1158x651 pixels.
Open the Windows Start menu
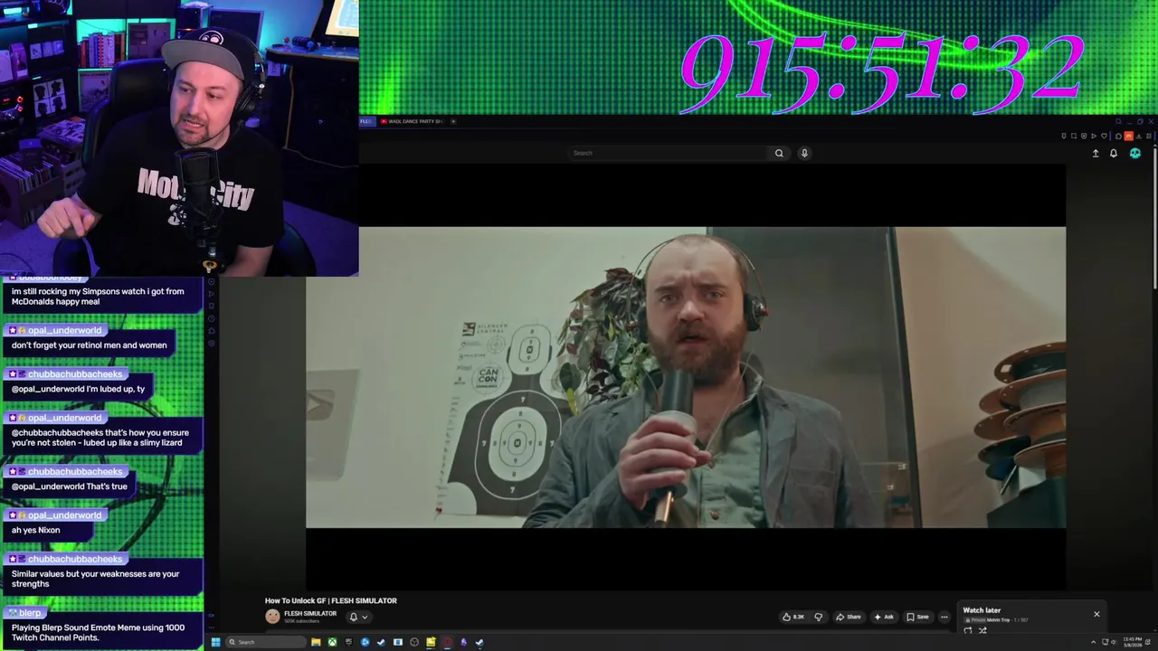(215, 642)
